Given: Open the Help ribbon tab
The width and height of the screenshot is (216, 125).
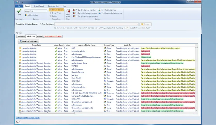Looking at the screenshot, I should (x=64, y=6).
